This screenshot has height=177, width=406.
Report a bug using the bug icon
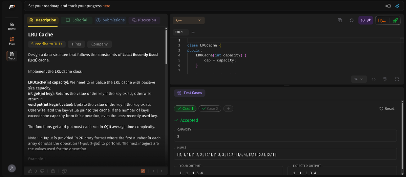(x=53, y=171)
